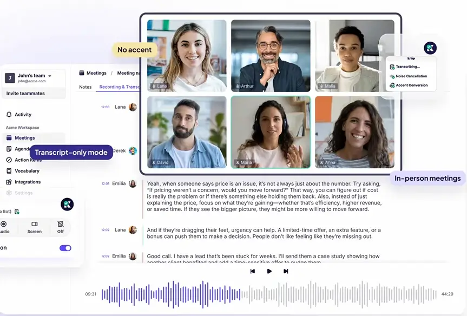Click the Action items checkmark icon

pos(9,160)
